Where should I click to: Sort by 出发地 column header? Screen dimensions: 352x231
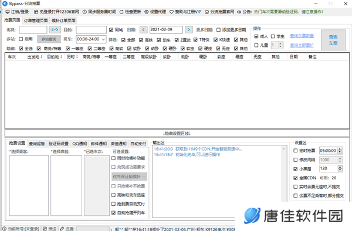coord(35,57)
